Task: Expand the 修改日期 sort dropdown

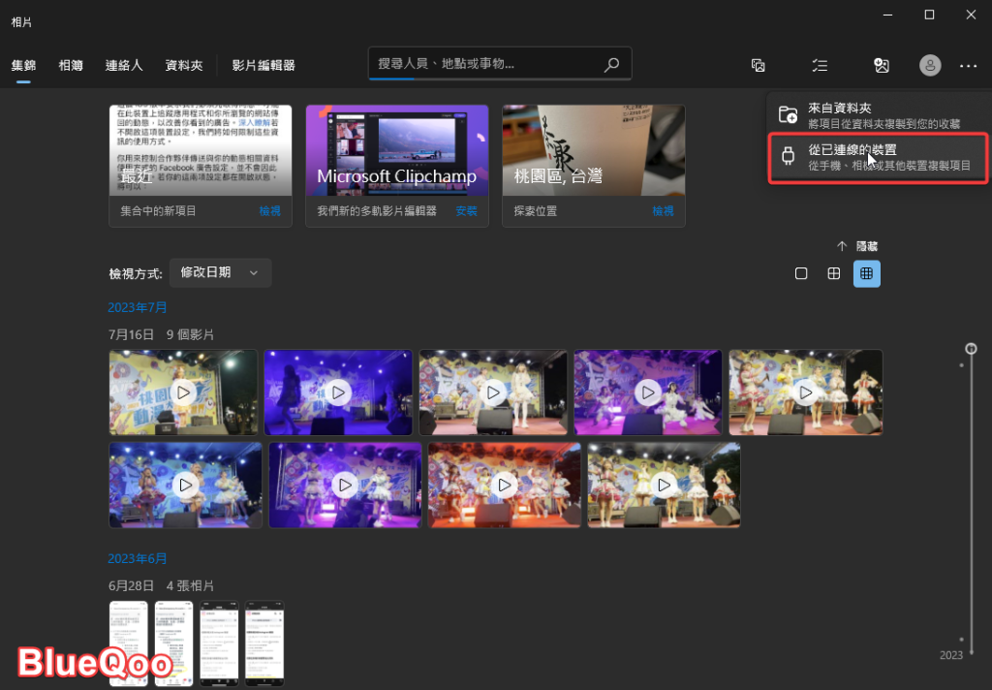Action: tap(220, 272)
